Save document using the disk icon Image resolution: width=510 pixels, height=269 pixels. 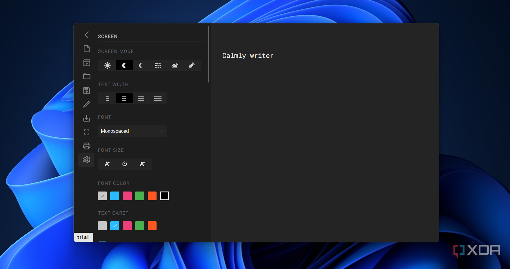(87, 90)
